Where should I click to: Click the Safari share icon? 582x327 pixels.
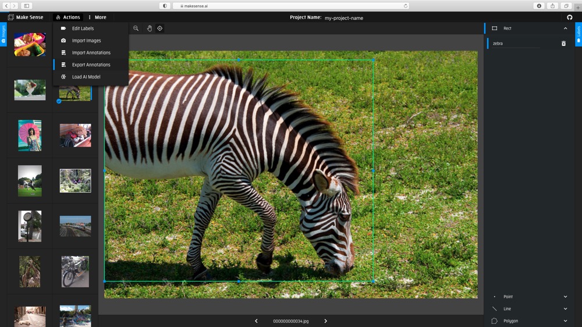click(552, 6)
